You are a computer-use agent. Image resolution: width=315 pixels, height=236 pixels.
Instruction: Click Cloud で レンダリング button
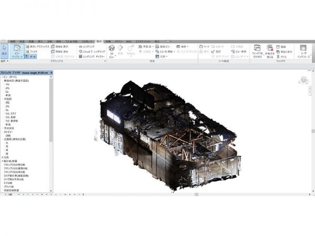(x=92, y=51)
